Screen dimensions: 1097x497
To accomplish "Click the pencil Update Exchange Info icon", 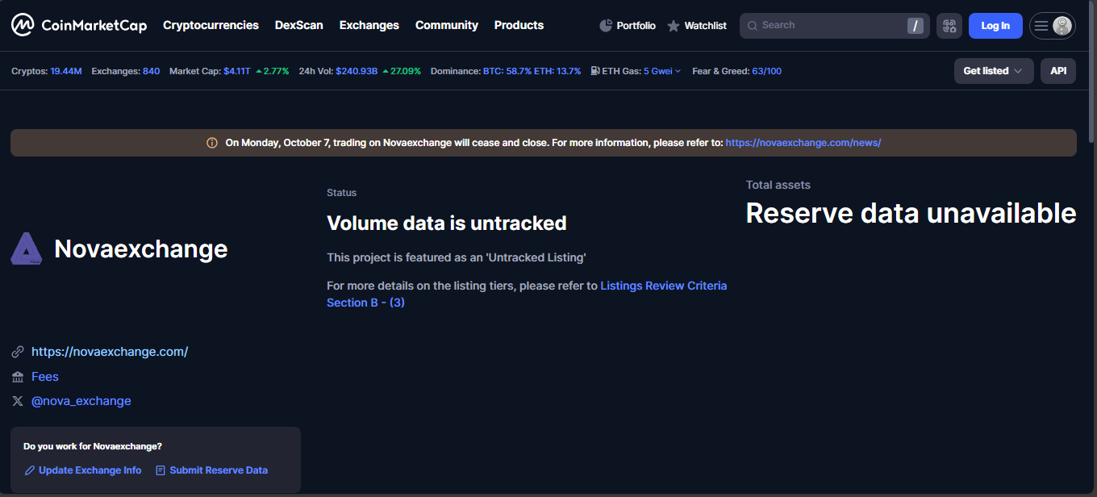I will (x=30, y=470).
